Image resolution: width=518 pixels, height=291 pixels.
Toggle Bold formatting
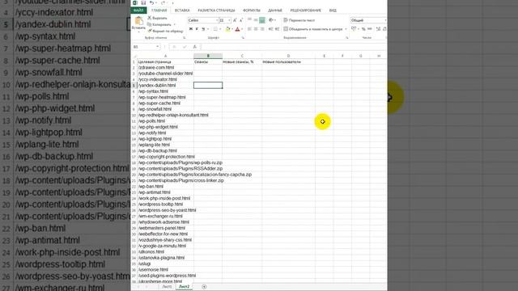click(x=191, y=29)
